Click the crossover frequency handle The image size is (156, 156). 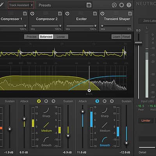89,90
